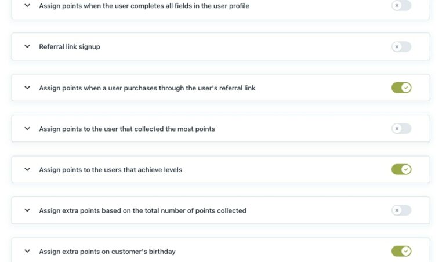This screenshot has height=262, width=446.
Task: Click the "Referral link signup" title
Action: tap(70, 47)
